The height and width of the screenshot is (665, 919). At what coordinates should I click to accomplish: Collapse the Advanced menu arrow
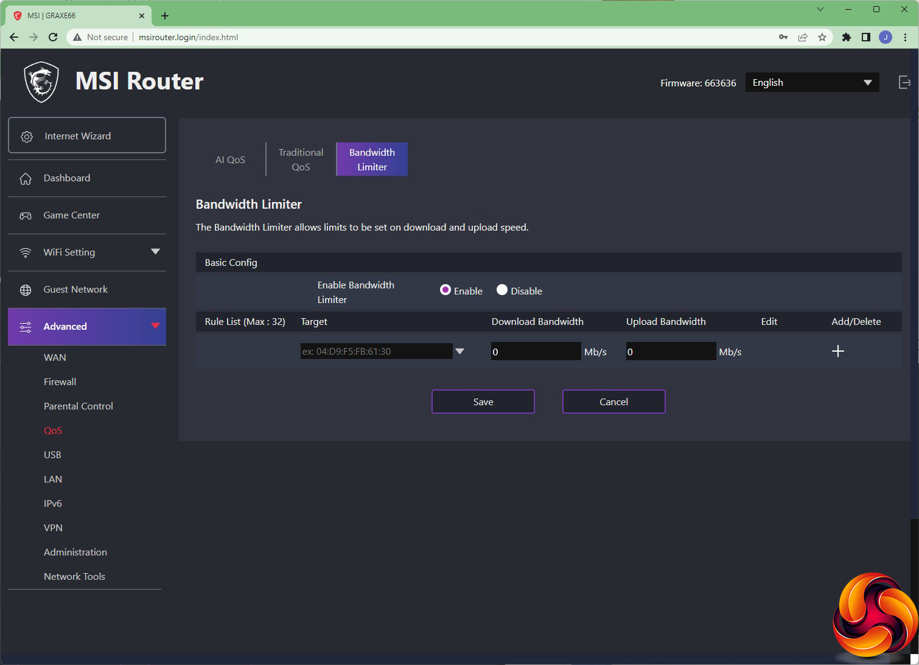(x=155, y=326)
